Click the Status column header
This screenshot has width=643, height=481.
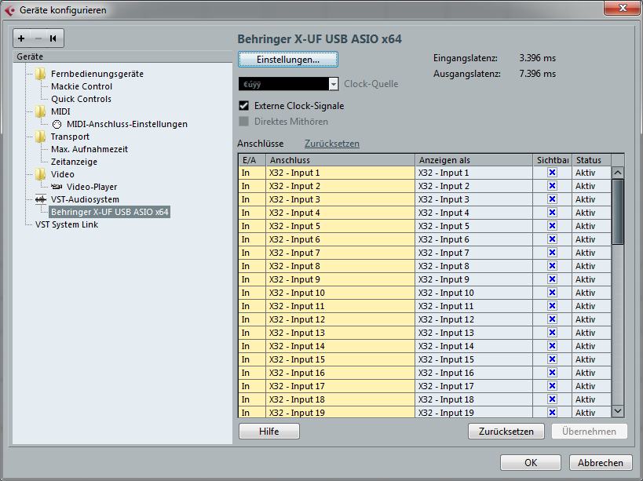click(591, 160)
